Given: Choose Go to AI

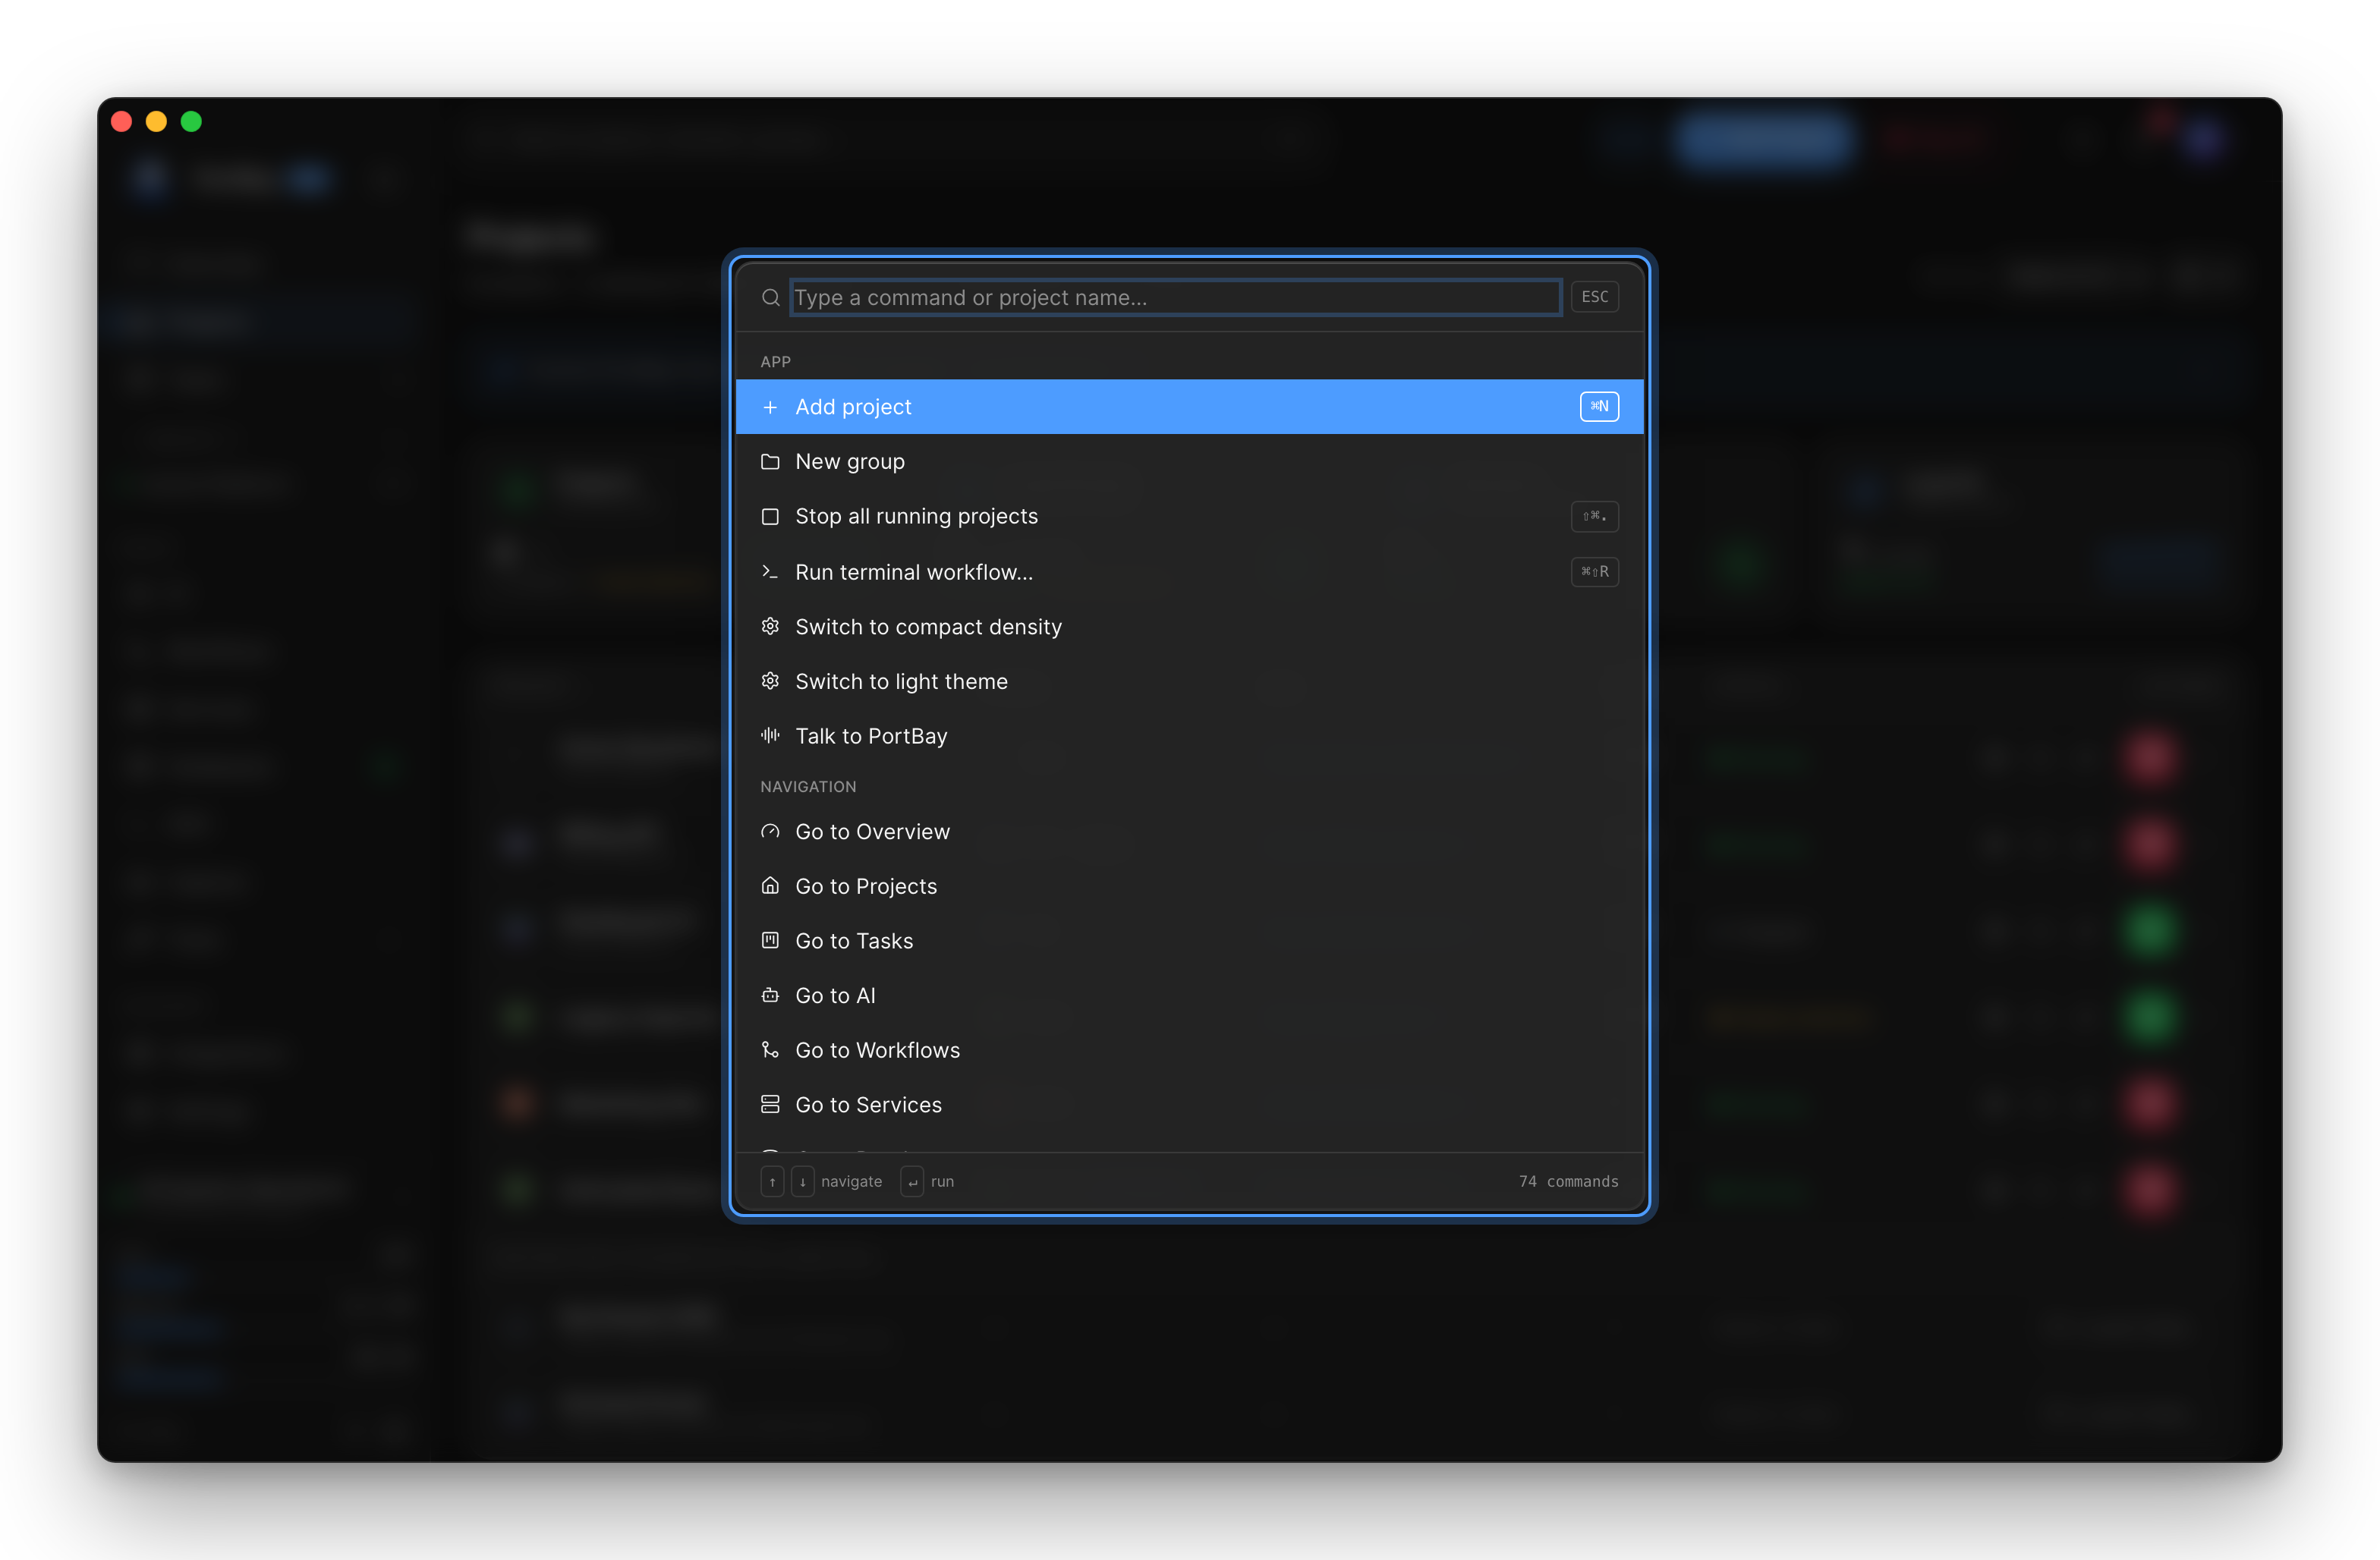Looking at the screenshot, I should coord(1189,996).
